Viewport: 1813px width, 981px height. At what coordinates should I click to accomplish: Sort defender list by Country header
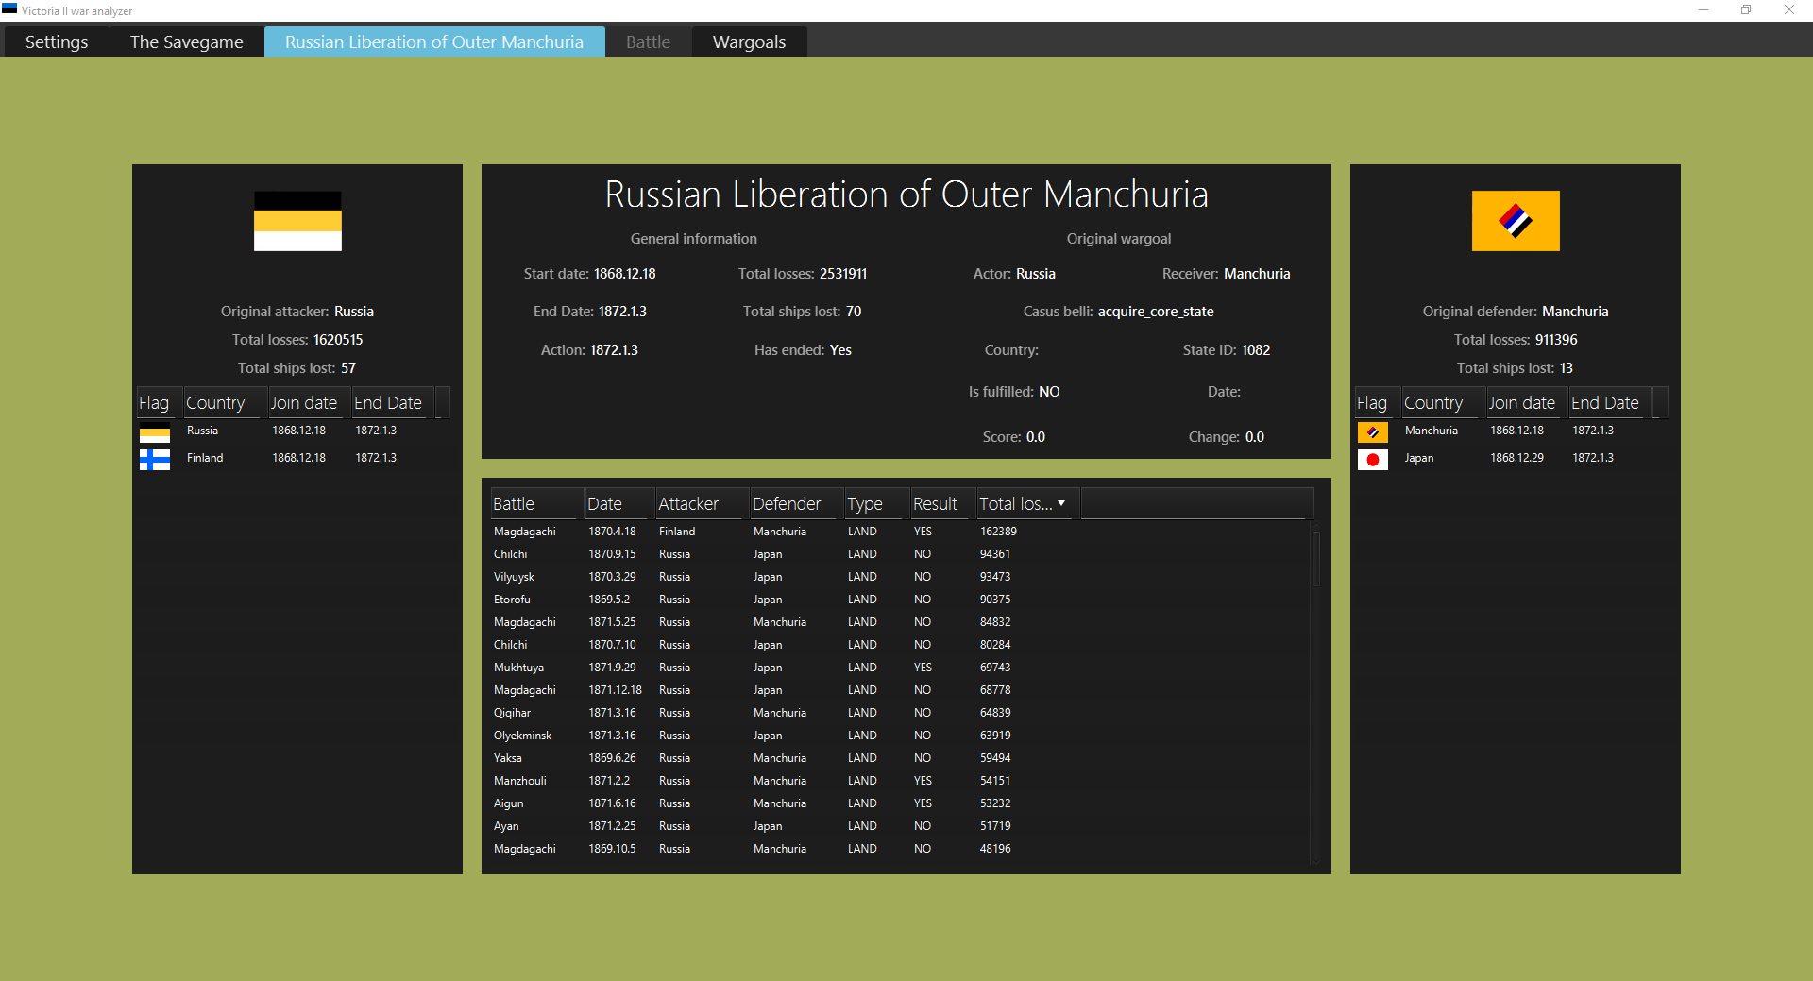pyautogui.click(x=1443, y=402)
